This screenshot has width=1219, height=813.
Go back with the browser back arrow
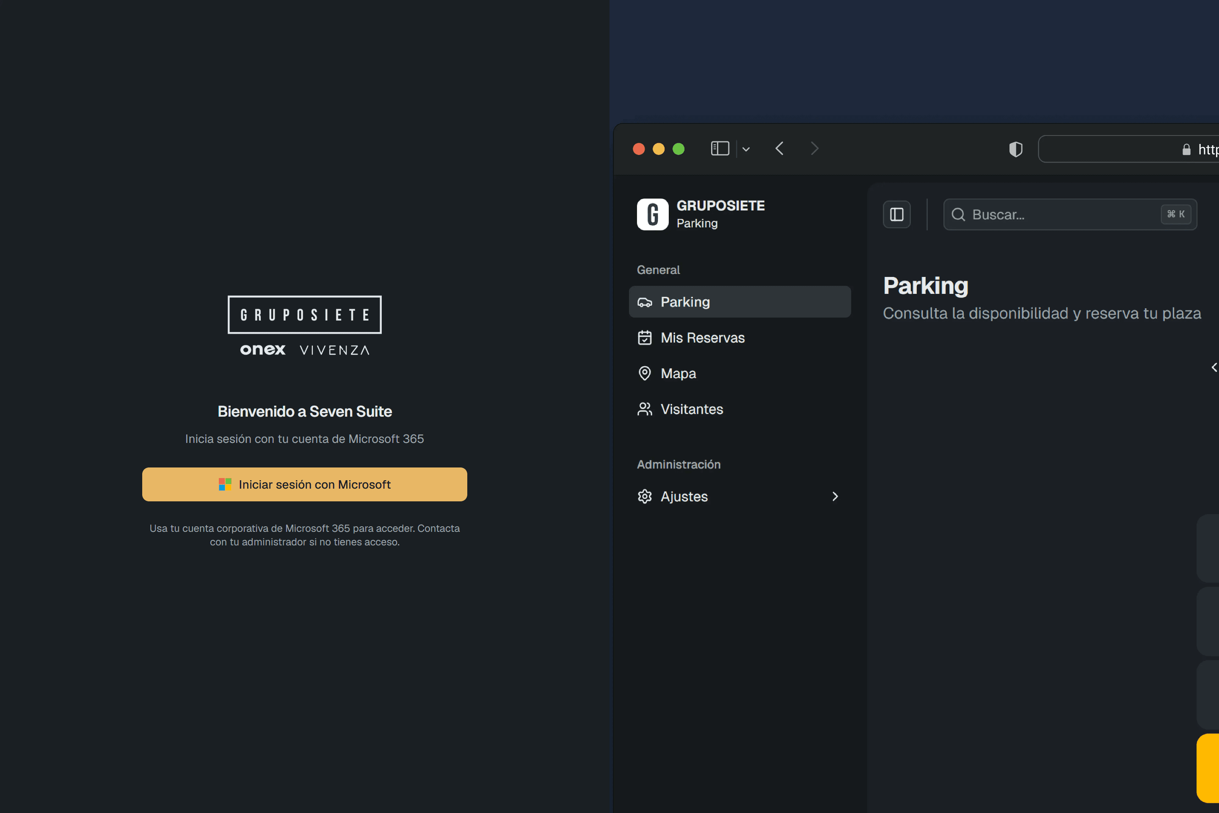(x=780, y=149)
